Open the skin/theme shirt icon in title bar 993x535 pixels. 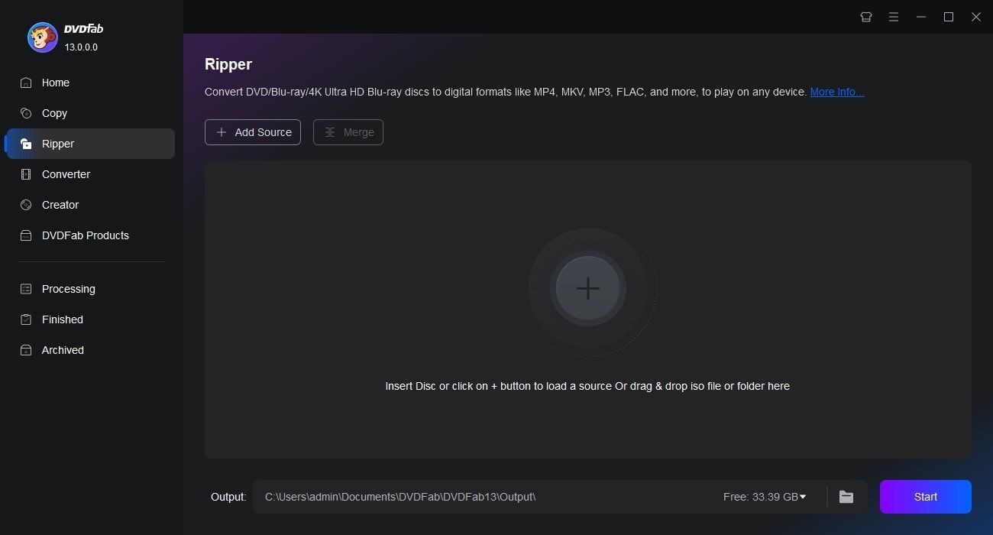865,17
